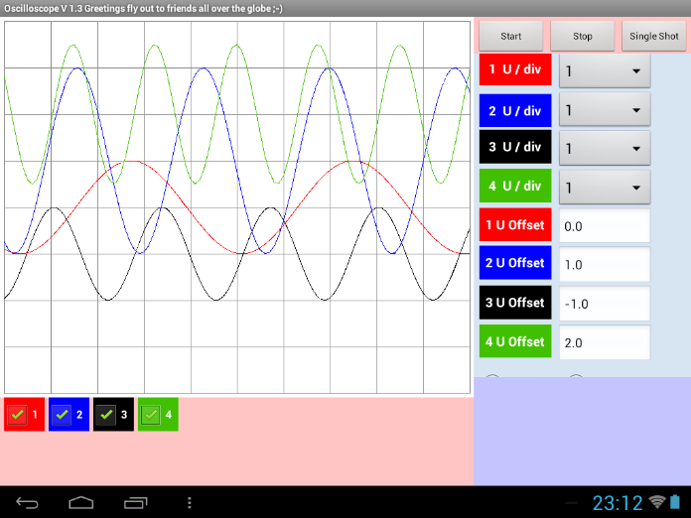The image size is (691, 518).
Task: Edit channel 3 U Offset field showing -1.0
Action: tap(605, 304)
